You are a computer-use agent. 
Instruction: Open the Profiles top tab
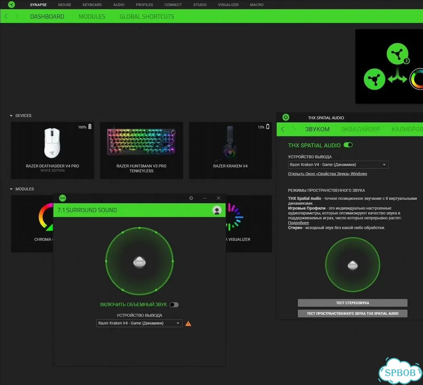[x=144, y=4]
